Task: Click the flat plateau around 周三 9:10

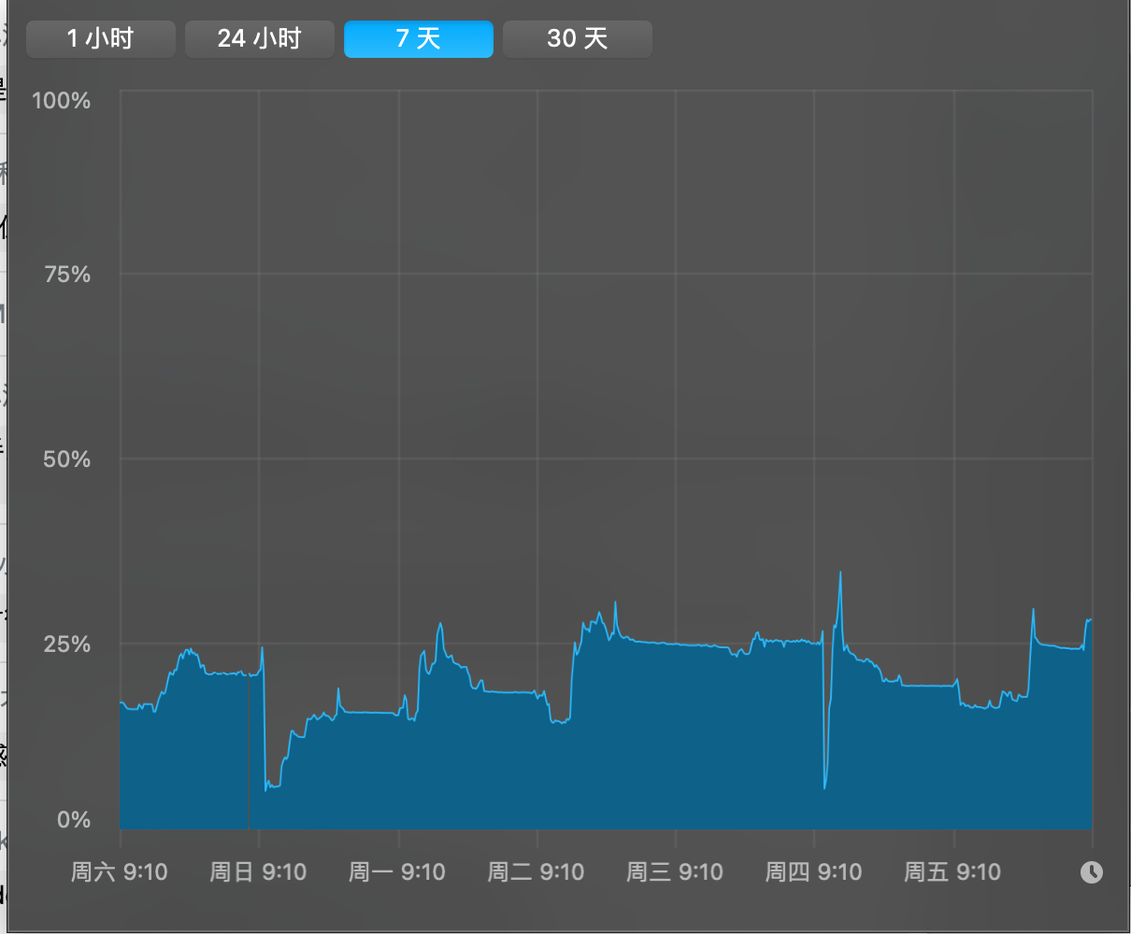Action: coord(675,644)
